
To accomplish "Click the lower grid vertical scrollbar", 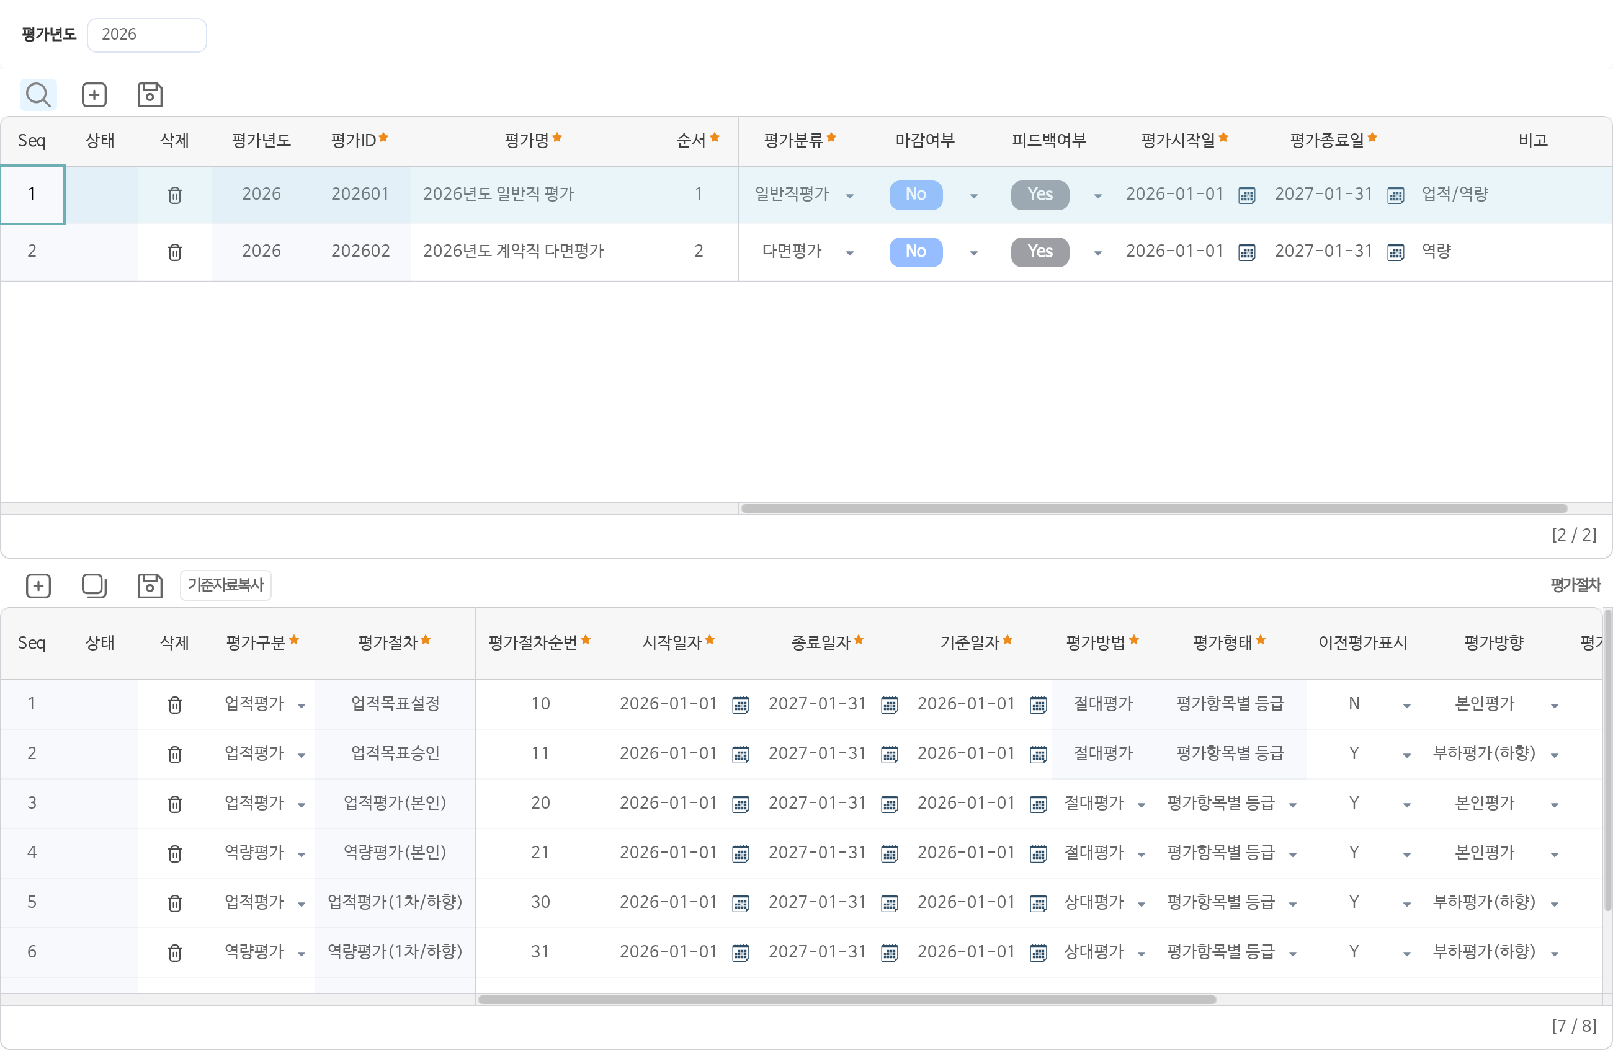I will (x=1607, y=760).
